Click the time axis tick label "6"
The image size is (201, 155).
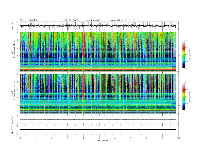(x=115, y=138)
